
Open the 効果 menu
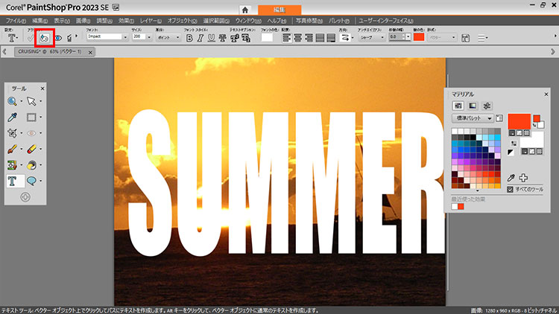click(125, 21)
